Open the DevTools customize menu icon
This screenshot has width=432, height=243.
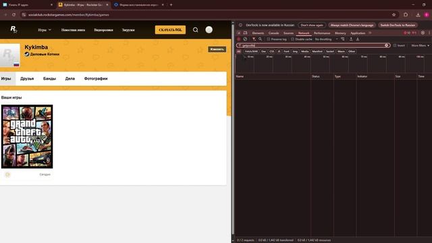(x=429, y=33)
